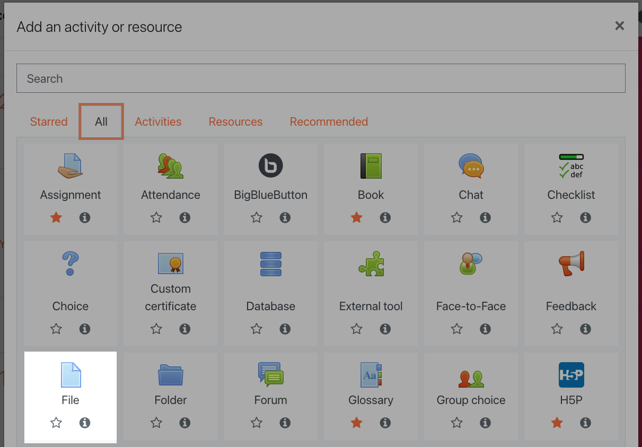Show info for External tool
Screen dimensions: 642x447
click(385, 329)
